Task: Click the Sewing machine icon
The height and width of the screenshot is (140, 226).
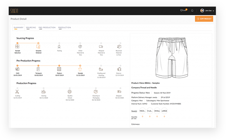Action: click(x=44, y=92)
